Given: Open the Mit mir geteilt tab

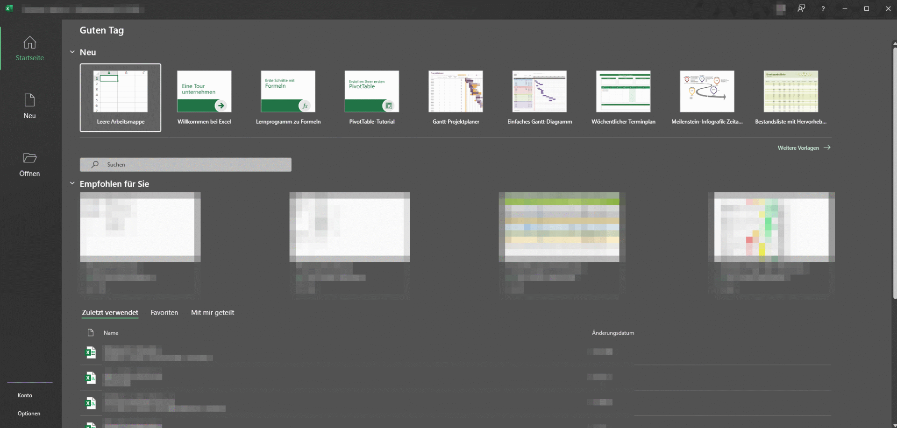Looking at the screenshot, I should click(x=213, y=312).
